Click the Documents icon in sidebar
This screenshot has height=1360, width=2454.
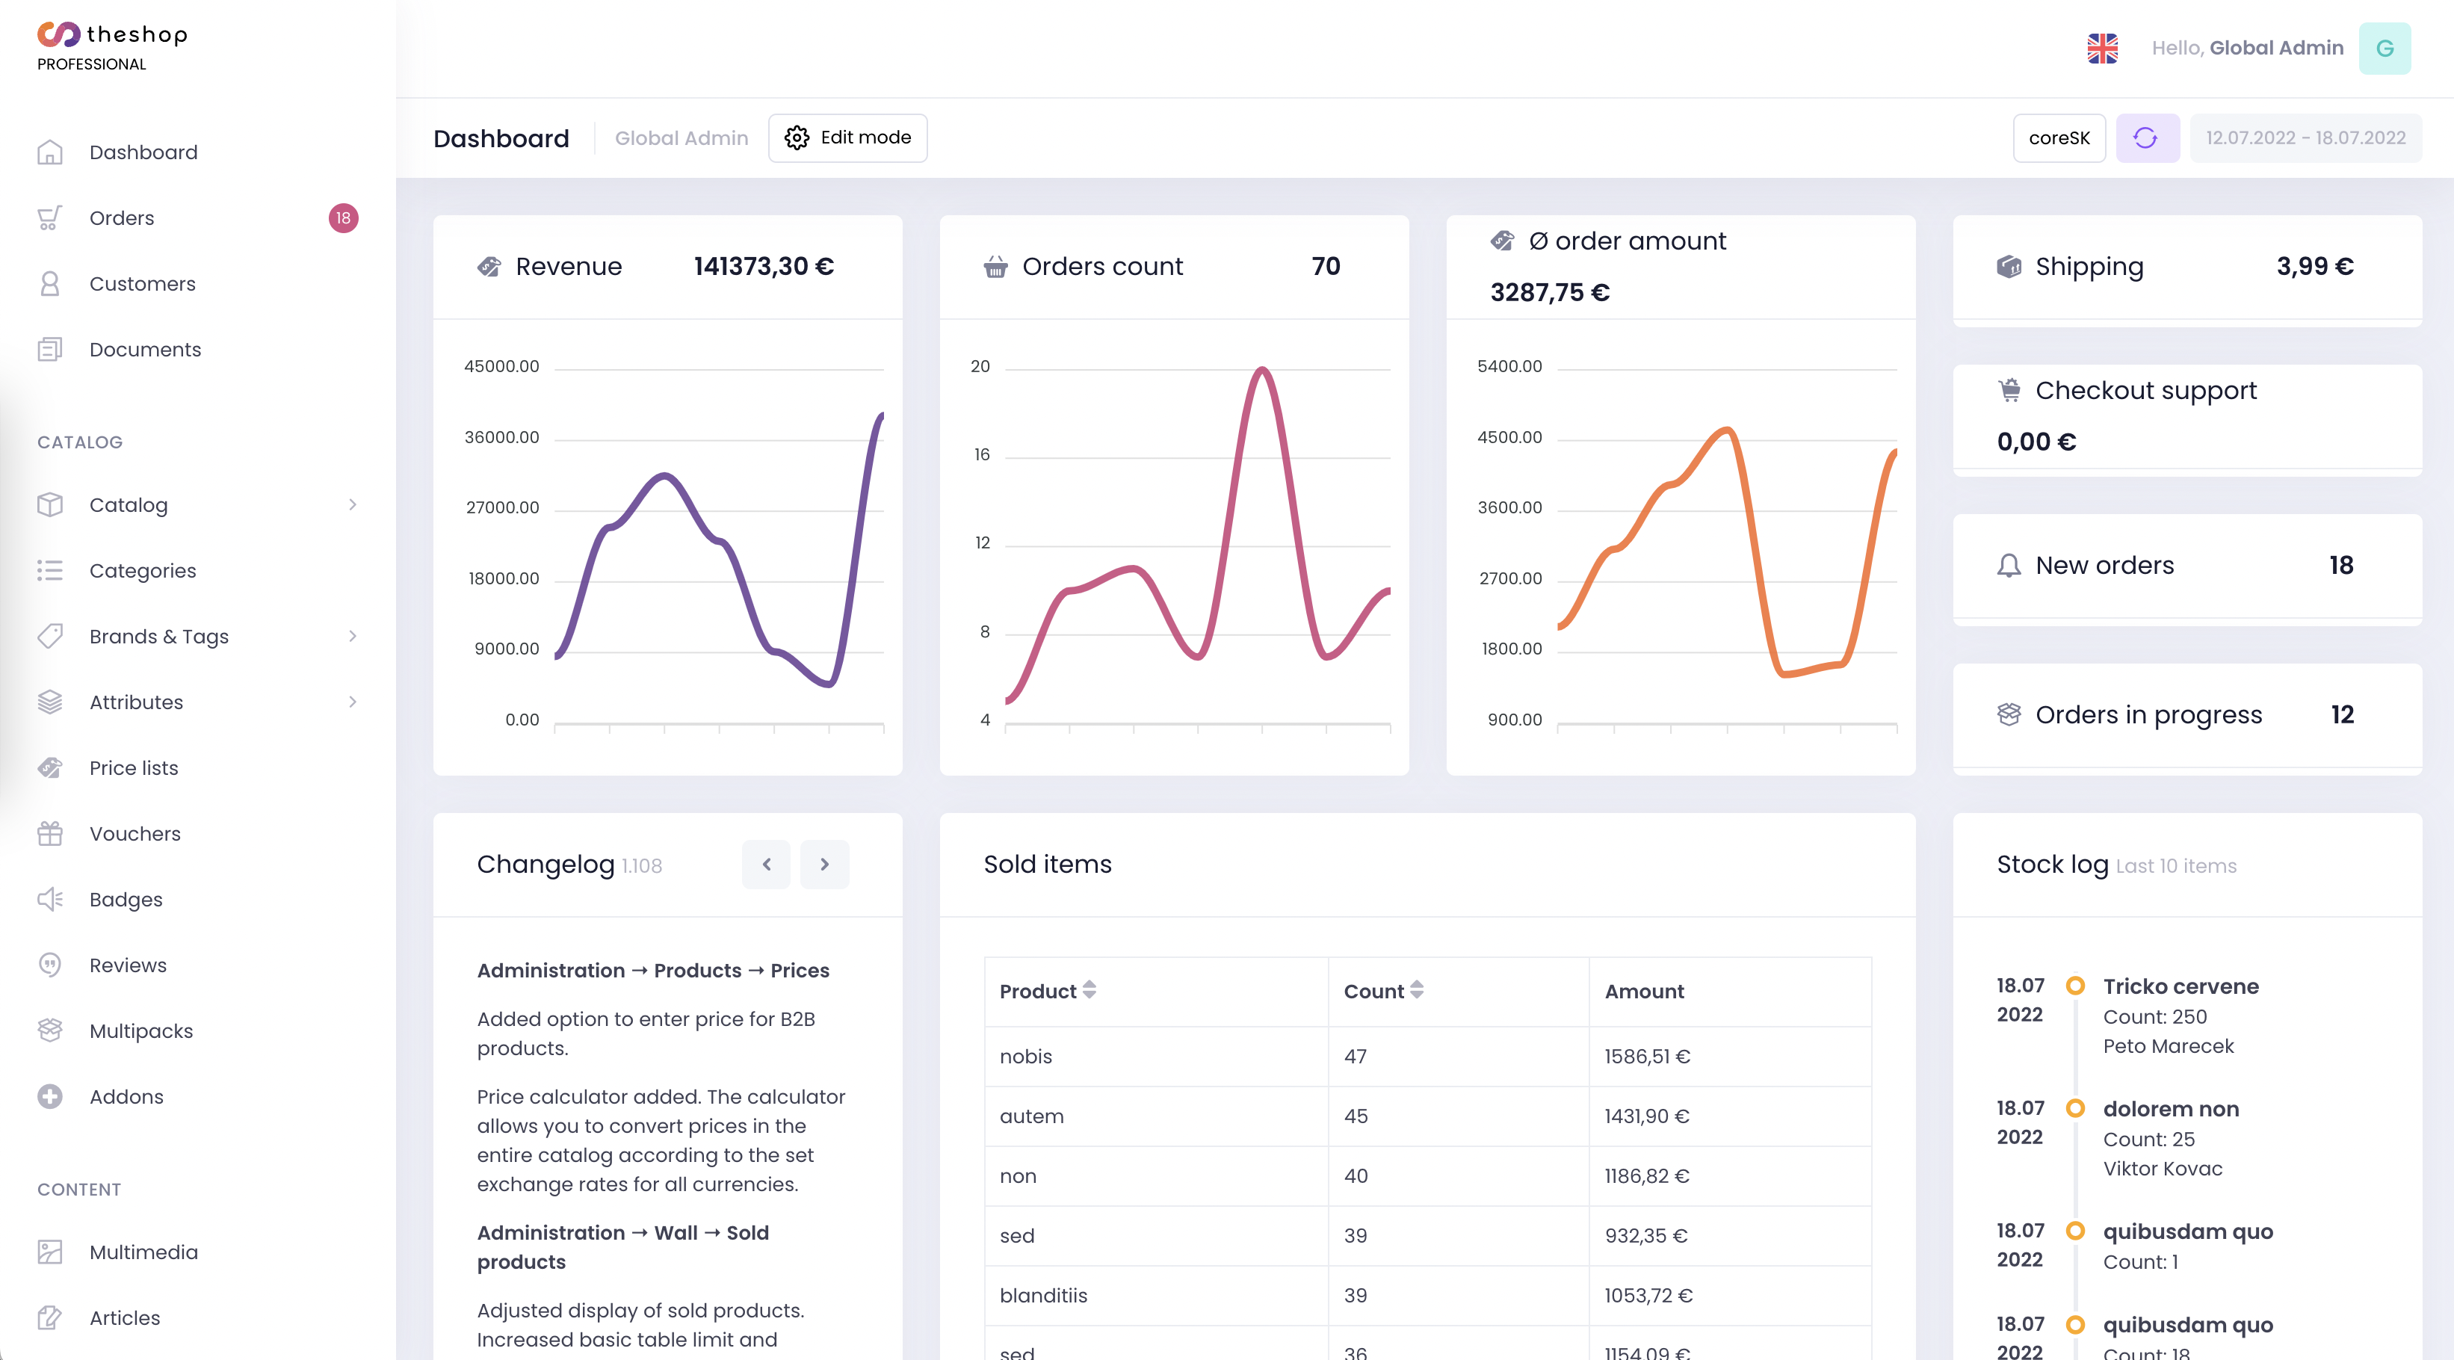[x=49, y=350]
